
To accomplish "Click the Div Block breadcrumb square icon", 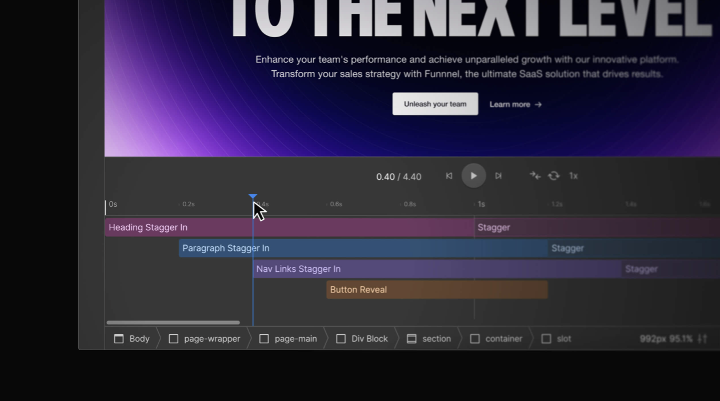I will 341,339.
